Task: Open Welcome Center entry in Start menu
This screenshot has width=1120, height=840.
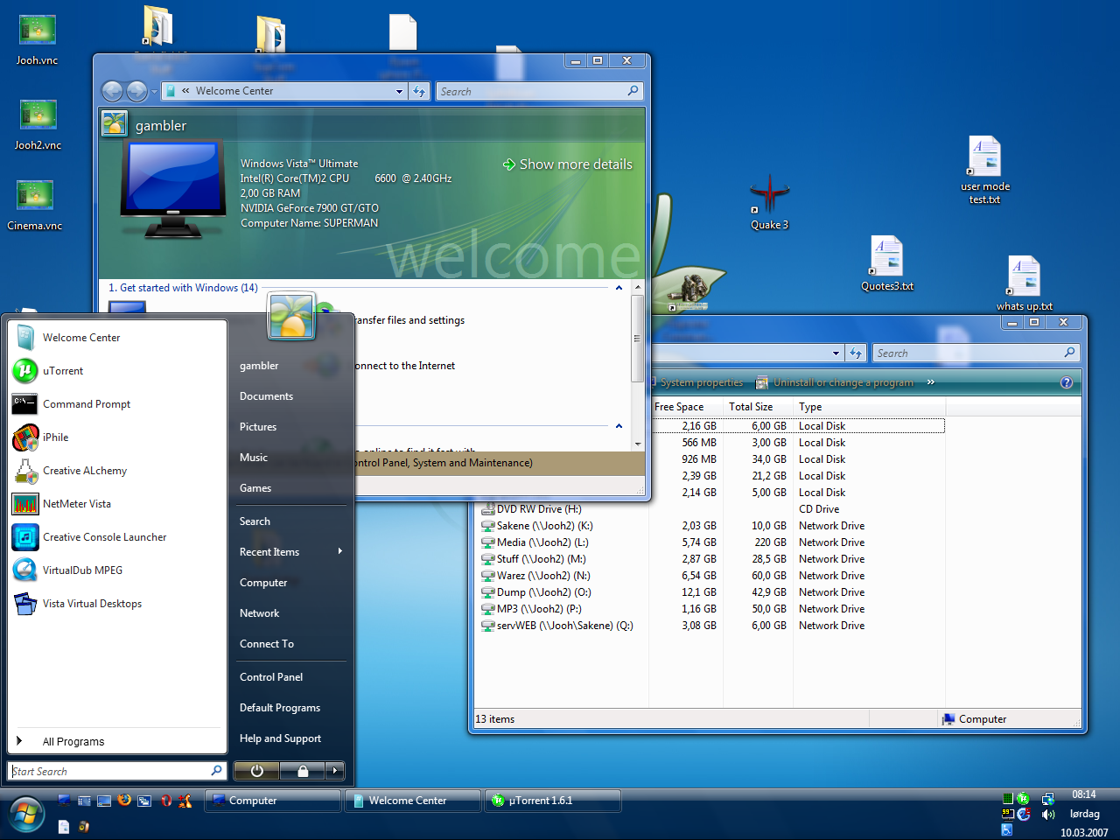Action: point(117,338)
